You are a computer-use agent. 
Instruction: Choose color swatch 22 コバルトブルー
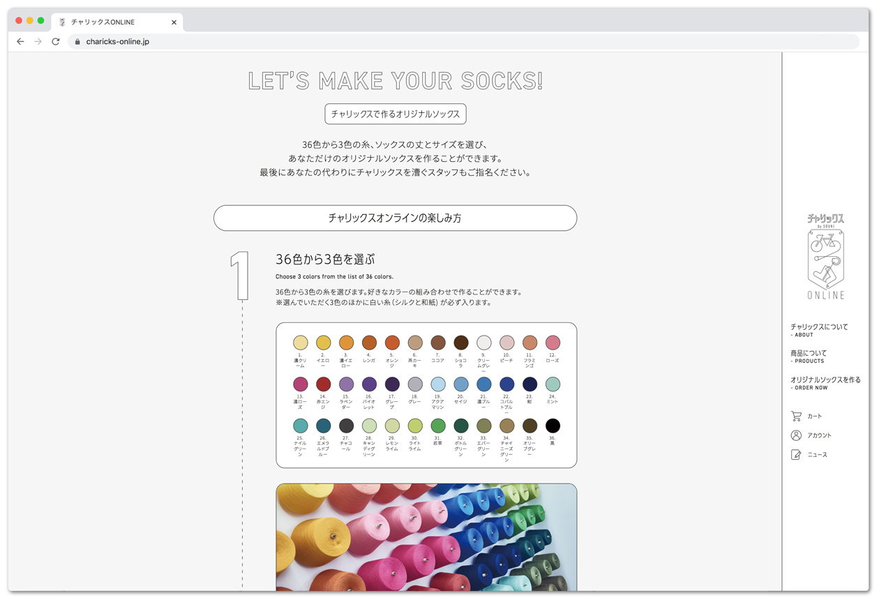click(x=506, y=384)
